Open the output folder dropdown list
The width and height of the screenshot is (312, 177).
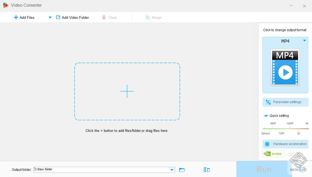click(x=171, y=169)
